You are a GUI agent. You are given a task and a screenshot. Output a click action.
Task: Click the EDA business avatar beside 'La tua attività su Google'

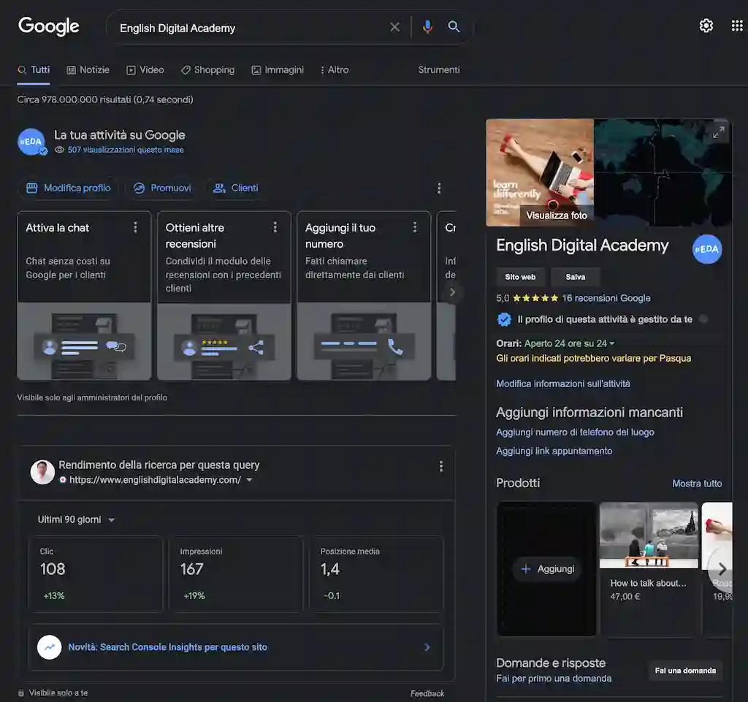(x=31, y=142)
